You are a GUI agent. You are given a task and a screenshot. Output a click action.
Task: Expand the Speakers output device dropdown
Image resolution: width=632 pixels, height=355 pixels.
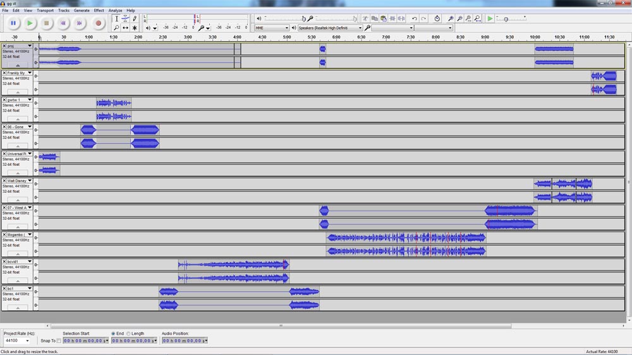click(360, 28)
